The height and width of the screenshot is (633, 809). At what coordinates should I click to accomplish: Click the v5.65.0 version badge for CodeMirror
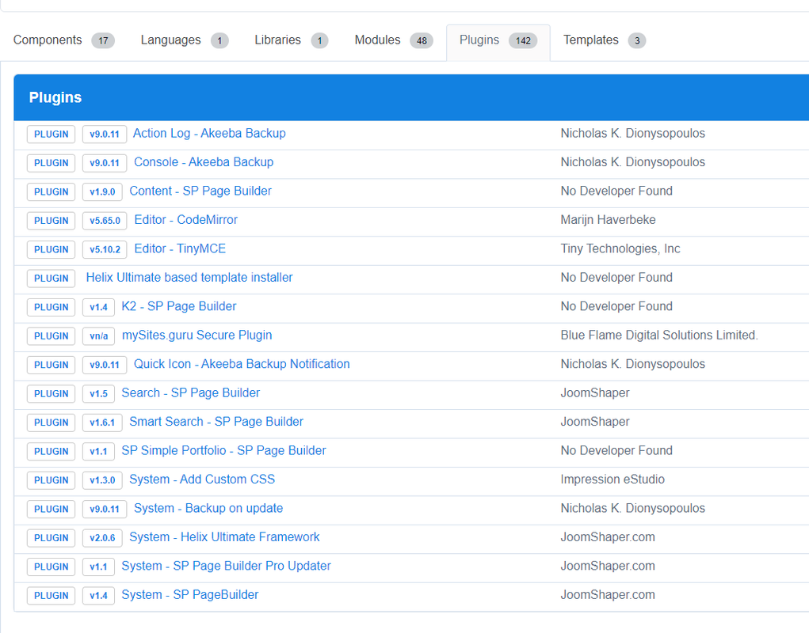click(105, 221)
